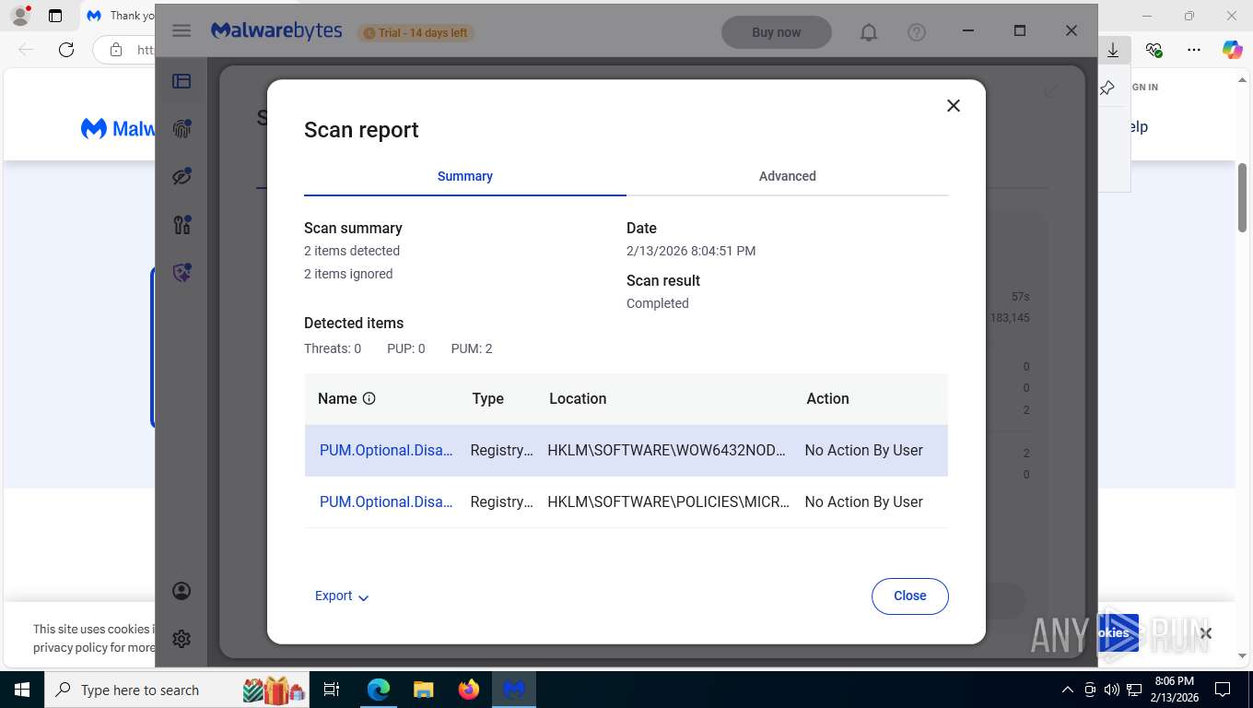Viewport: 1253px width, 708px height.
Task: Open Edge browser essentials heart icon
Action: [x=1153, y=50]
